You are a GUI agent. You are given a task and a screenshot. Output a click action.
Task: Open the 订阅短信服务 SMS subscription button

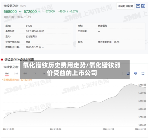(x=125, y=6)
